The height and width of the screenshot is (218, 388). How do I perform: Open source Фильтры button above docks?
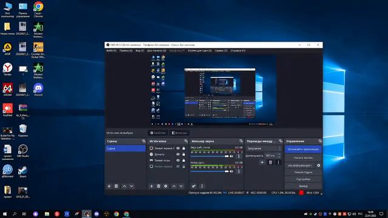(179, 133)
